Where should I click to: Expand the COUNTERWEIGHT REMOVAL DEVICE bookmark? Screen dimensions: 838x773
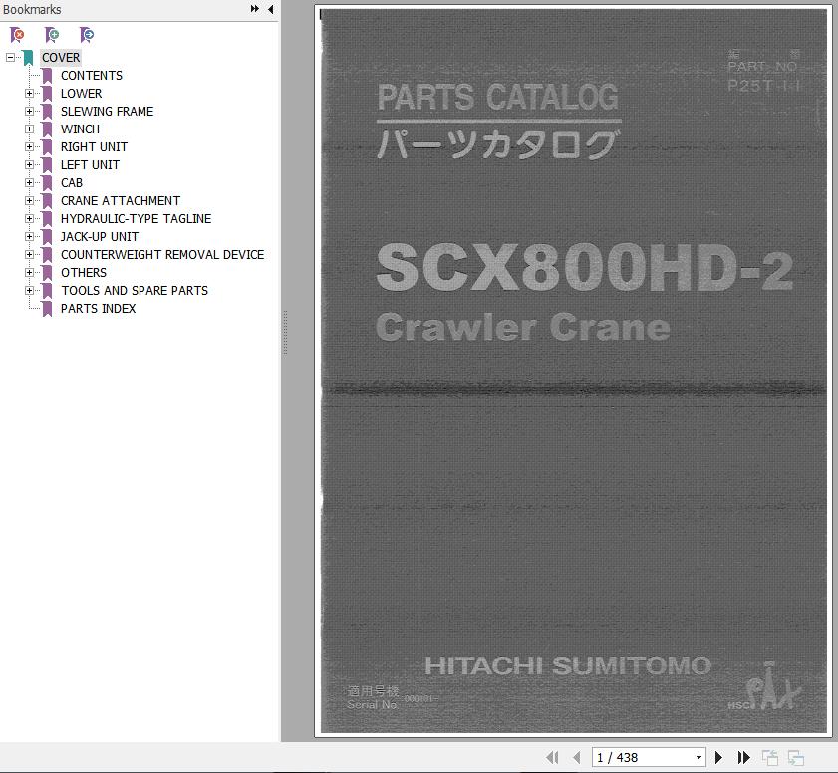coord(29,254)
